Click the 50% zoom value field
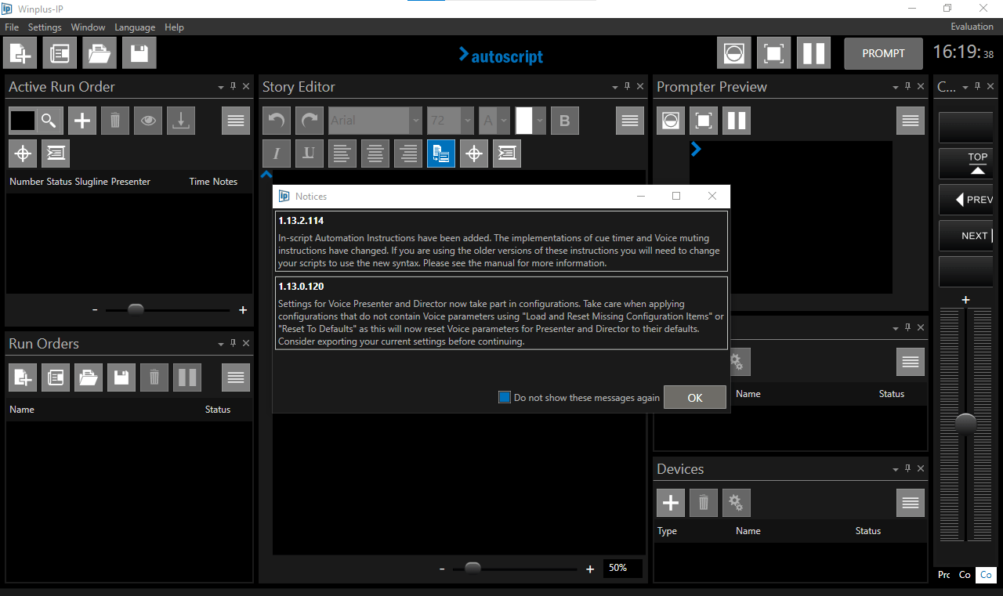Image resolution: width=1003 pixels, height=596 pixels. pyautogui.click(x=623, y=568)
